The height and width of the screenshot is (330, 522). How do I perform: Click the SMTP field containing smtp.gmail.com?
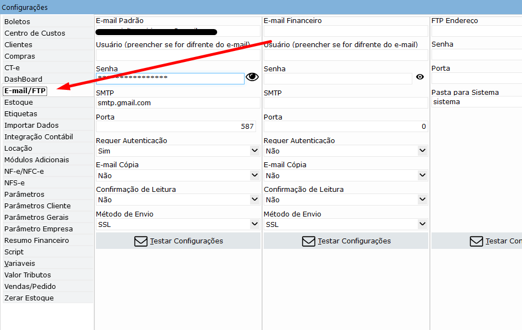(x=178, y=103)
